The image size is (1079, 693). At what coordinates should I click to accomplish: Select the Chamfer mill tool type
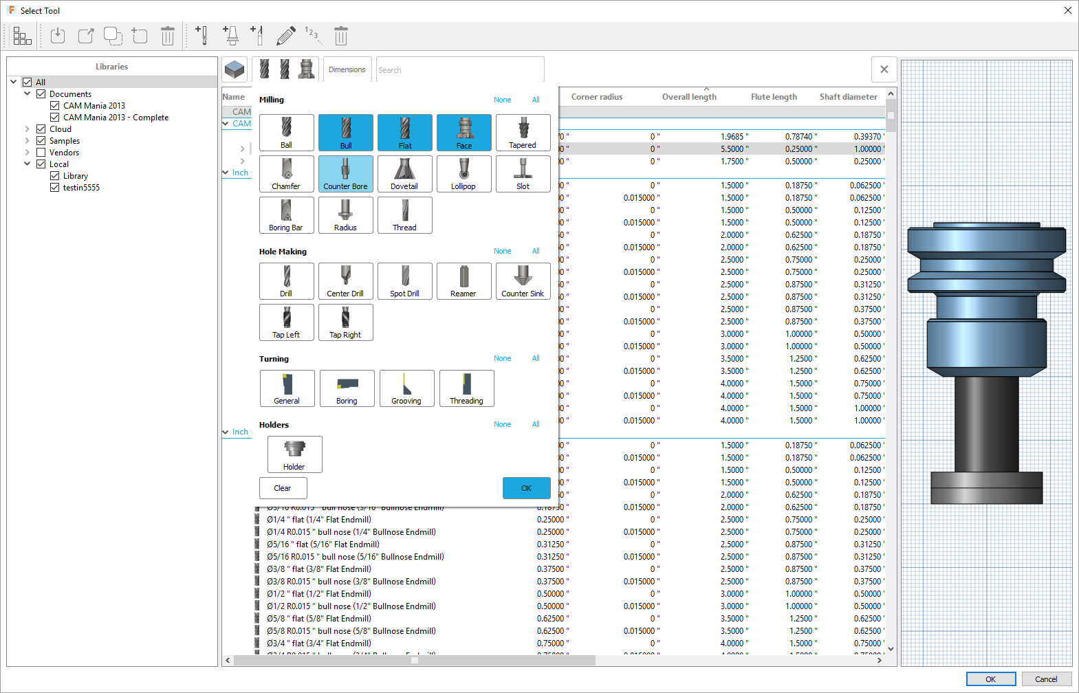point(287,174)
